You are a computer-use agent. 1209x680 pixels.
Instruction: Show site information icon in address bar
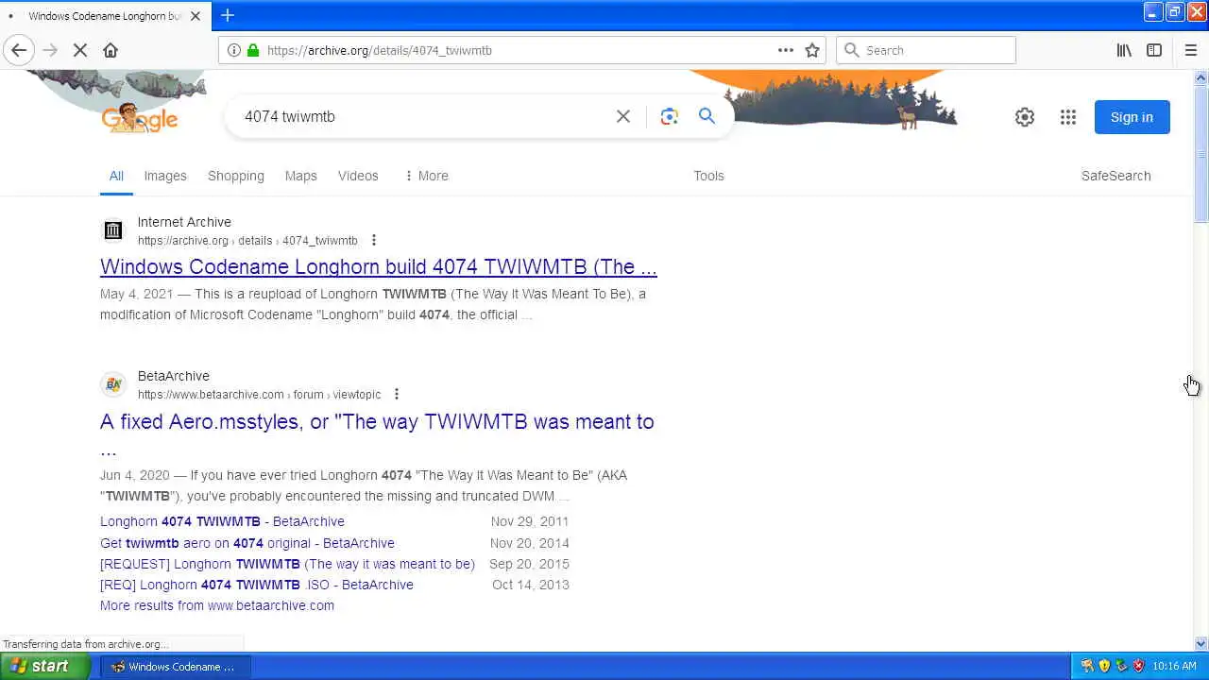tap(234, 50)
